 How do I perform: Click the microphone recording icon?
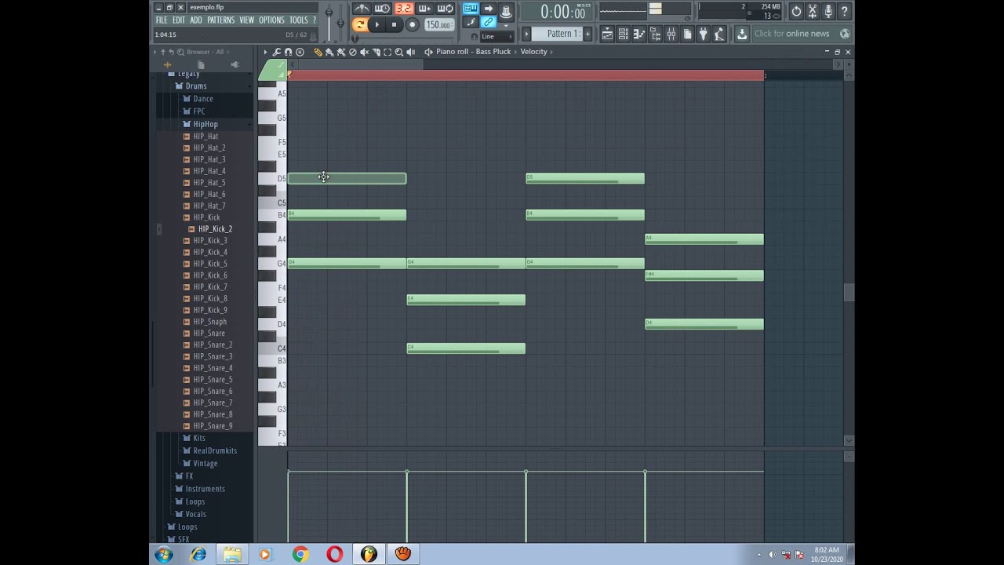click(x=828, y=11)
